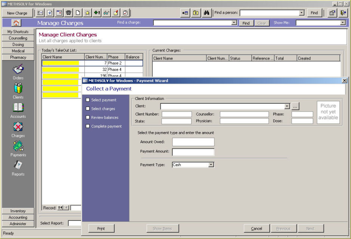
Task: Select the TakeOut row for client 32
Action: [x=92, y=69]
